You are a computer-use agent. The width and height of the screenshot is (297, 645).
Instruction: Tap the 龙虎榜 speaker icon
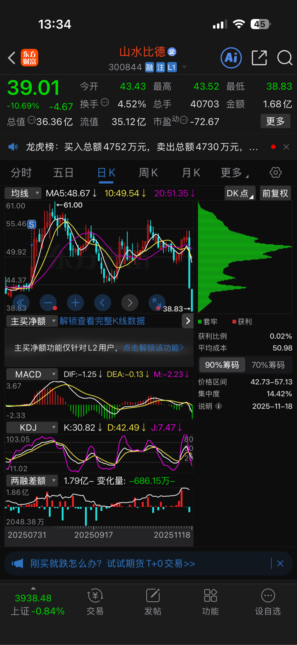[13, 147]
